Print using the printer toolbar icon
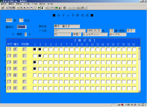 tap(50, 8)
